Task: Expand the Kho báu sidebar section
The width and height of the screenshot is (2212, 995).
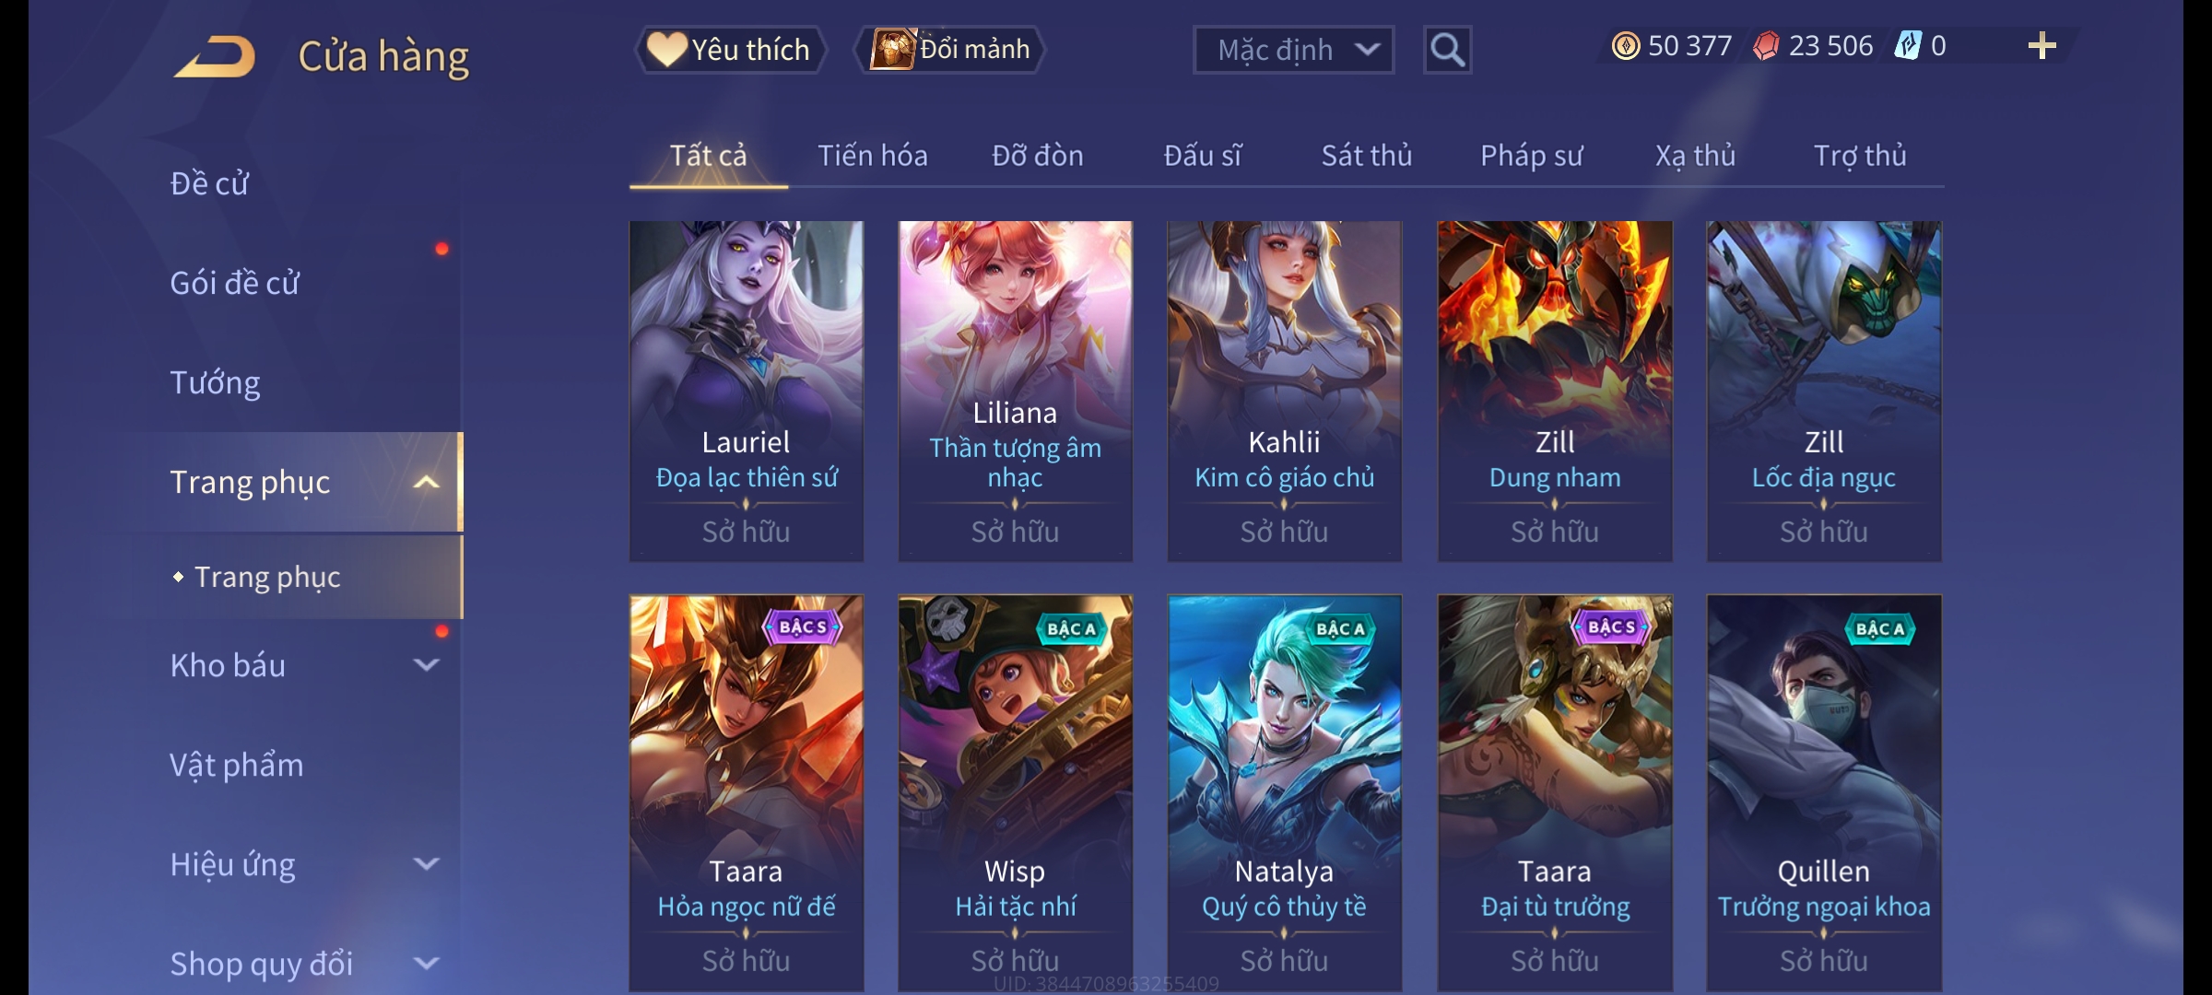Action: (426, 664)
